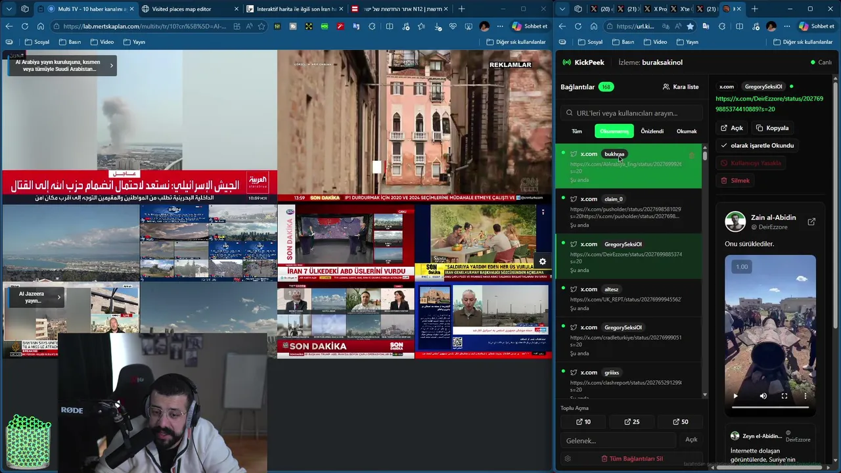Delete the link with Silmek button
Viewport: 841px width, 473px height.
coord(735,181)
